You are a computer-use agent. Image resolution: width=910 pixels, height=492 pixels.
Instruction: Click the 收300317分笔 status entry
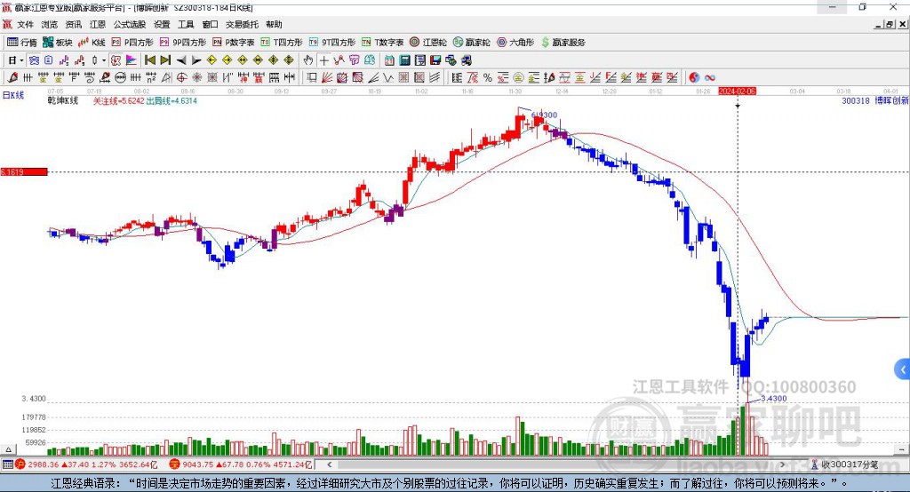(x=844, y=464)
